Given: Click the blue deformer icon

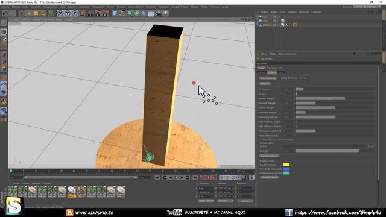Looking at the screenshot, I should [144, 13].
